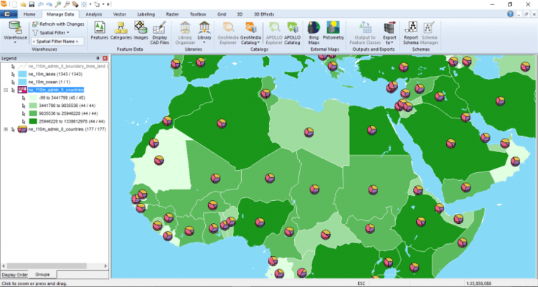
Task: Open the Images feature data tool
Action: [141, 31]
